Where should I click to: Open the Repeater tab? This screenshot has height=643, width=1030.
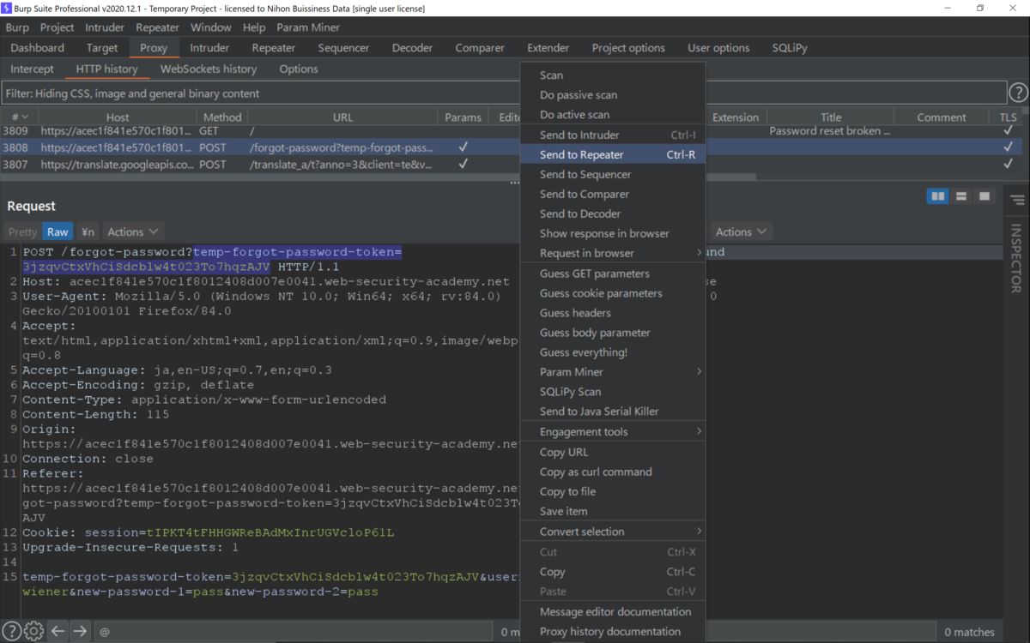(274, 48)
